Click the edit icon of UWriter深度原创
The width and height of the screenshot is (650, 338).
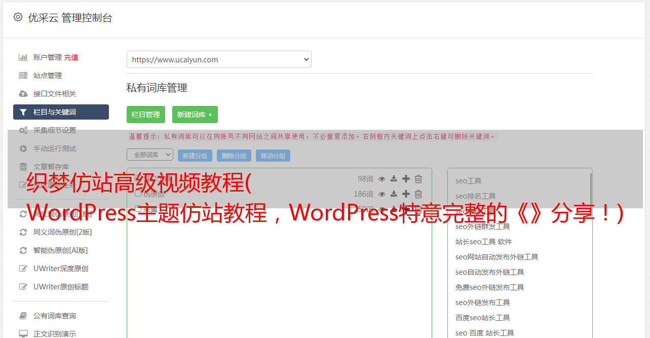(23, 269)
